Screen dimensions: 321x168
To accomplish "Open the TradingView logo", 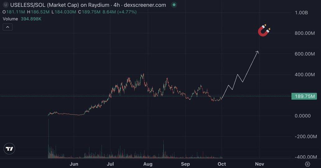I will click(10, 149).
